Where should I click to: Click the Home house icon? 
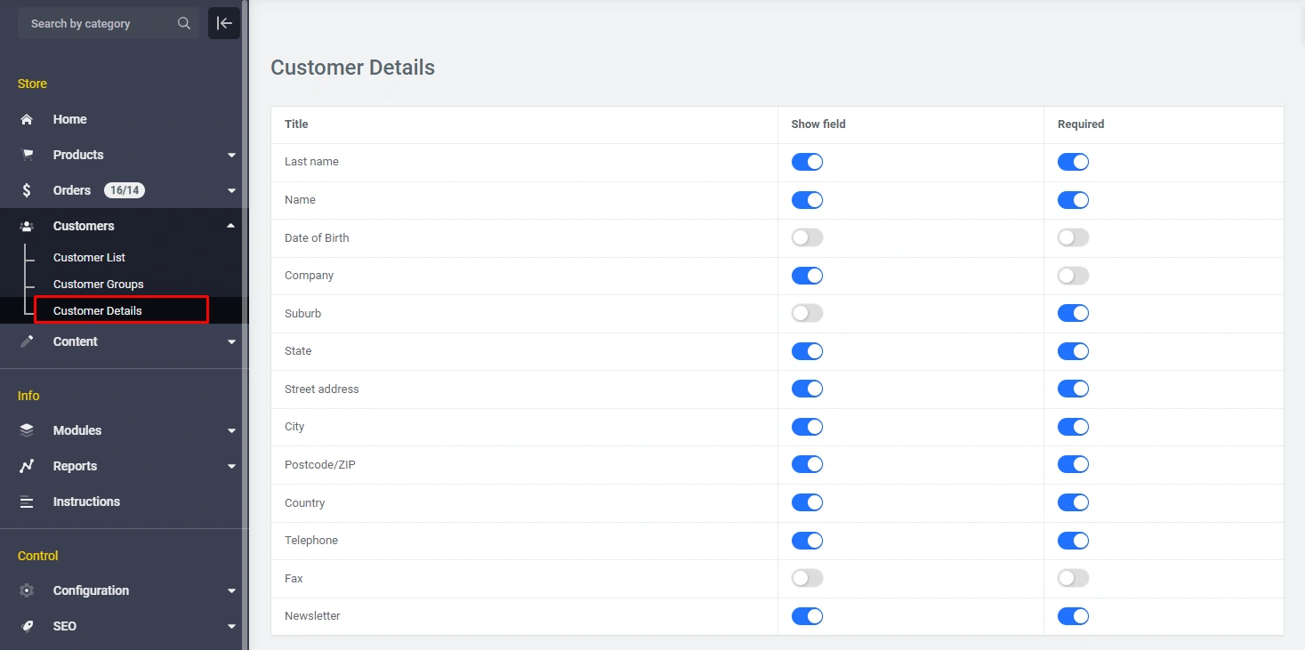tap(27, 119)
